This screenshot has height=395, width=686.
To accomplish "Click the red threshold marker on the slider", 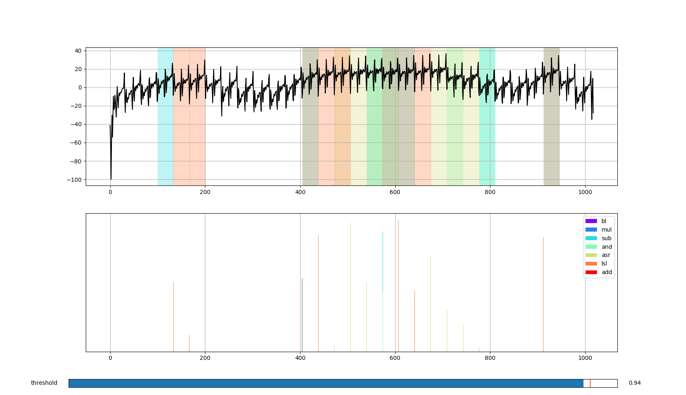I will coord(591,383).
